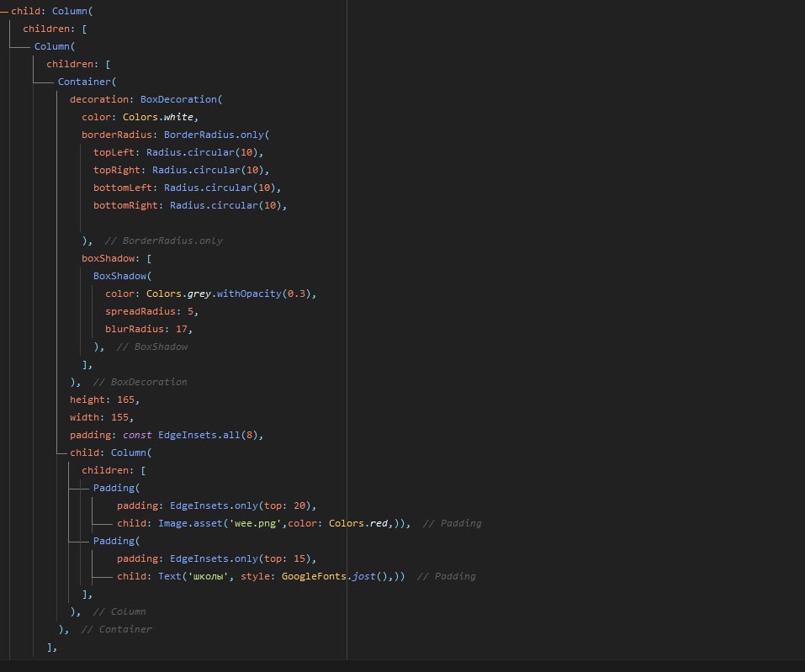Click 'BorderRadius.only(' constructor call
The image size is (805, 672).
[x=216, y=135]
